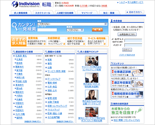
Task: Select the 関東地方 region link
Action: 20,67
